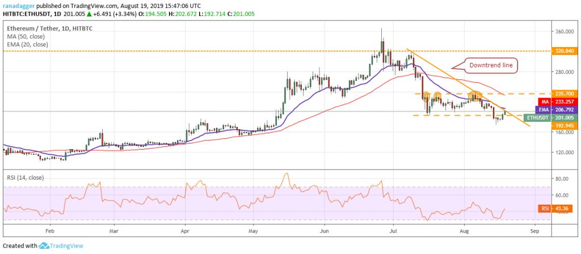Select the Jul label on time axis
581x254 pixels.
coord(393,231)
